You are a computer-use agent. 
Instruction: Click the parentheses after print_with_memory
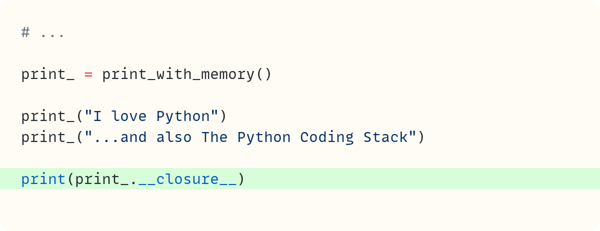264,74
